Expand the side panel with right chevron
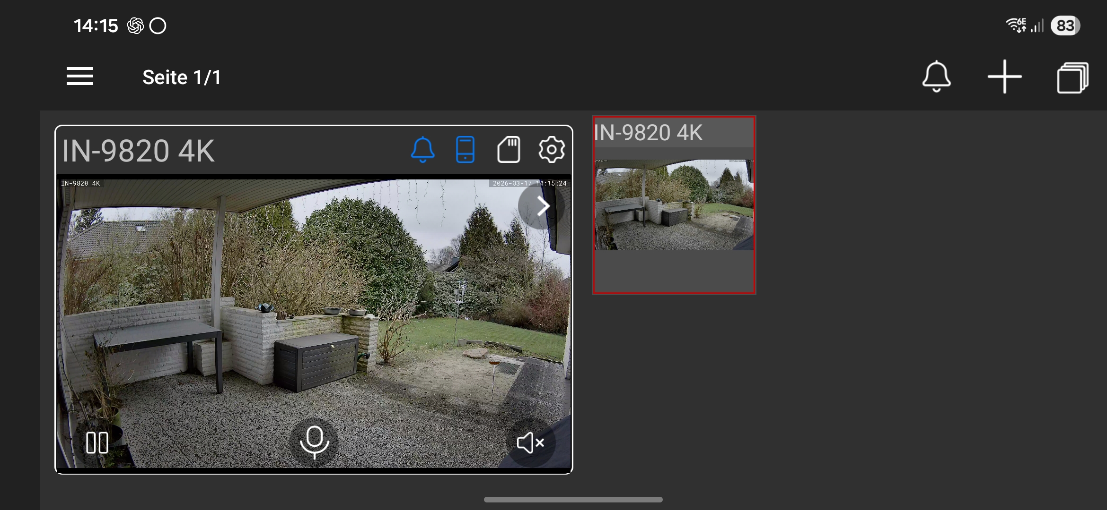 click(x=542, y=206)
